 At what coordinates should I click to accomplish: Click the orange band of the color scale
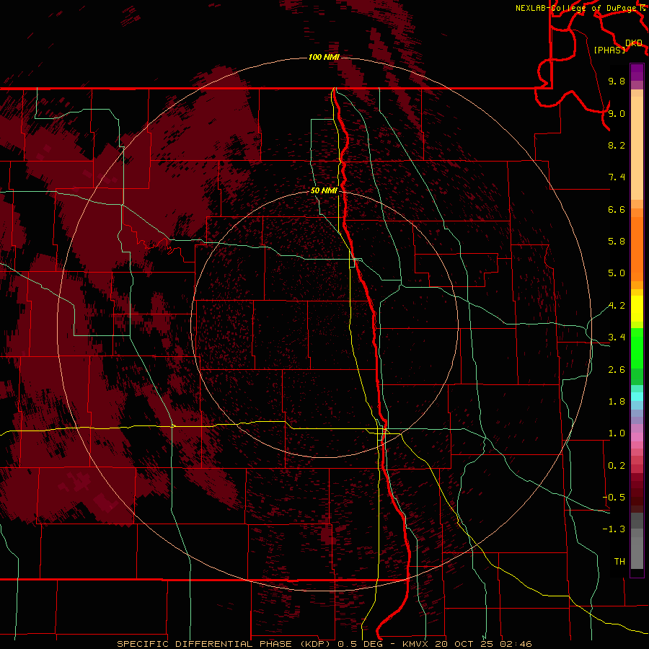(637, 250)
